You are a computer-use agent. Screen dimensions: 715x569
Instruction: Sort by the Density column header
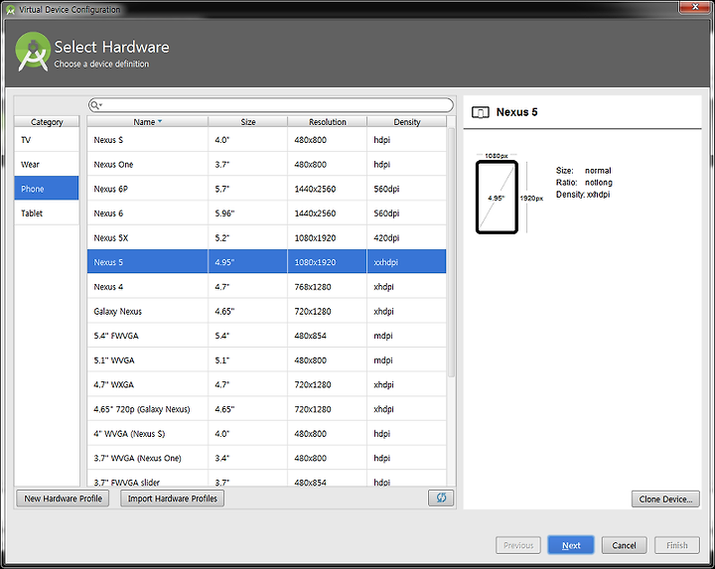(x=407, y=122)
